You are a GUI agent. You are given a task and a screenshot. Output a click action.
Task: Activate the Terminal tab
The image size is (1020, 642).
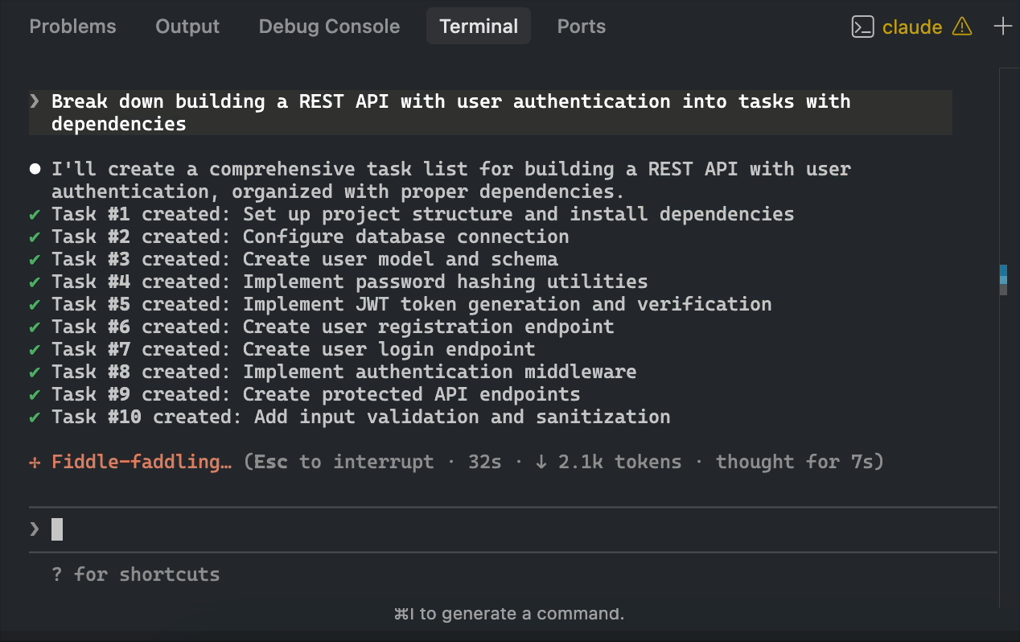pos(479,27)
